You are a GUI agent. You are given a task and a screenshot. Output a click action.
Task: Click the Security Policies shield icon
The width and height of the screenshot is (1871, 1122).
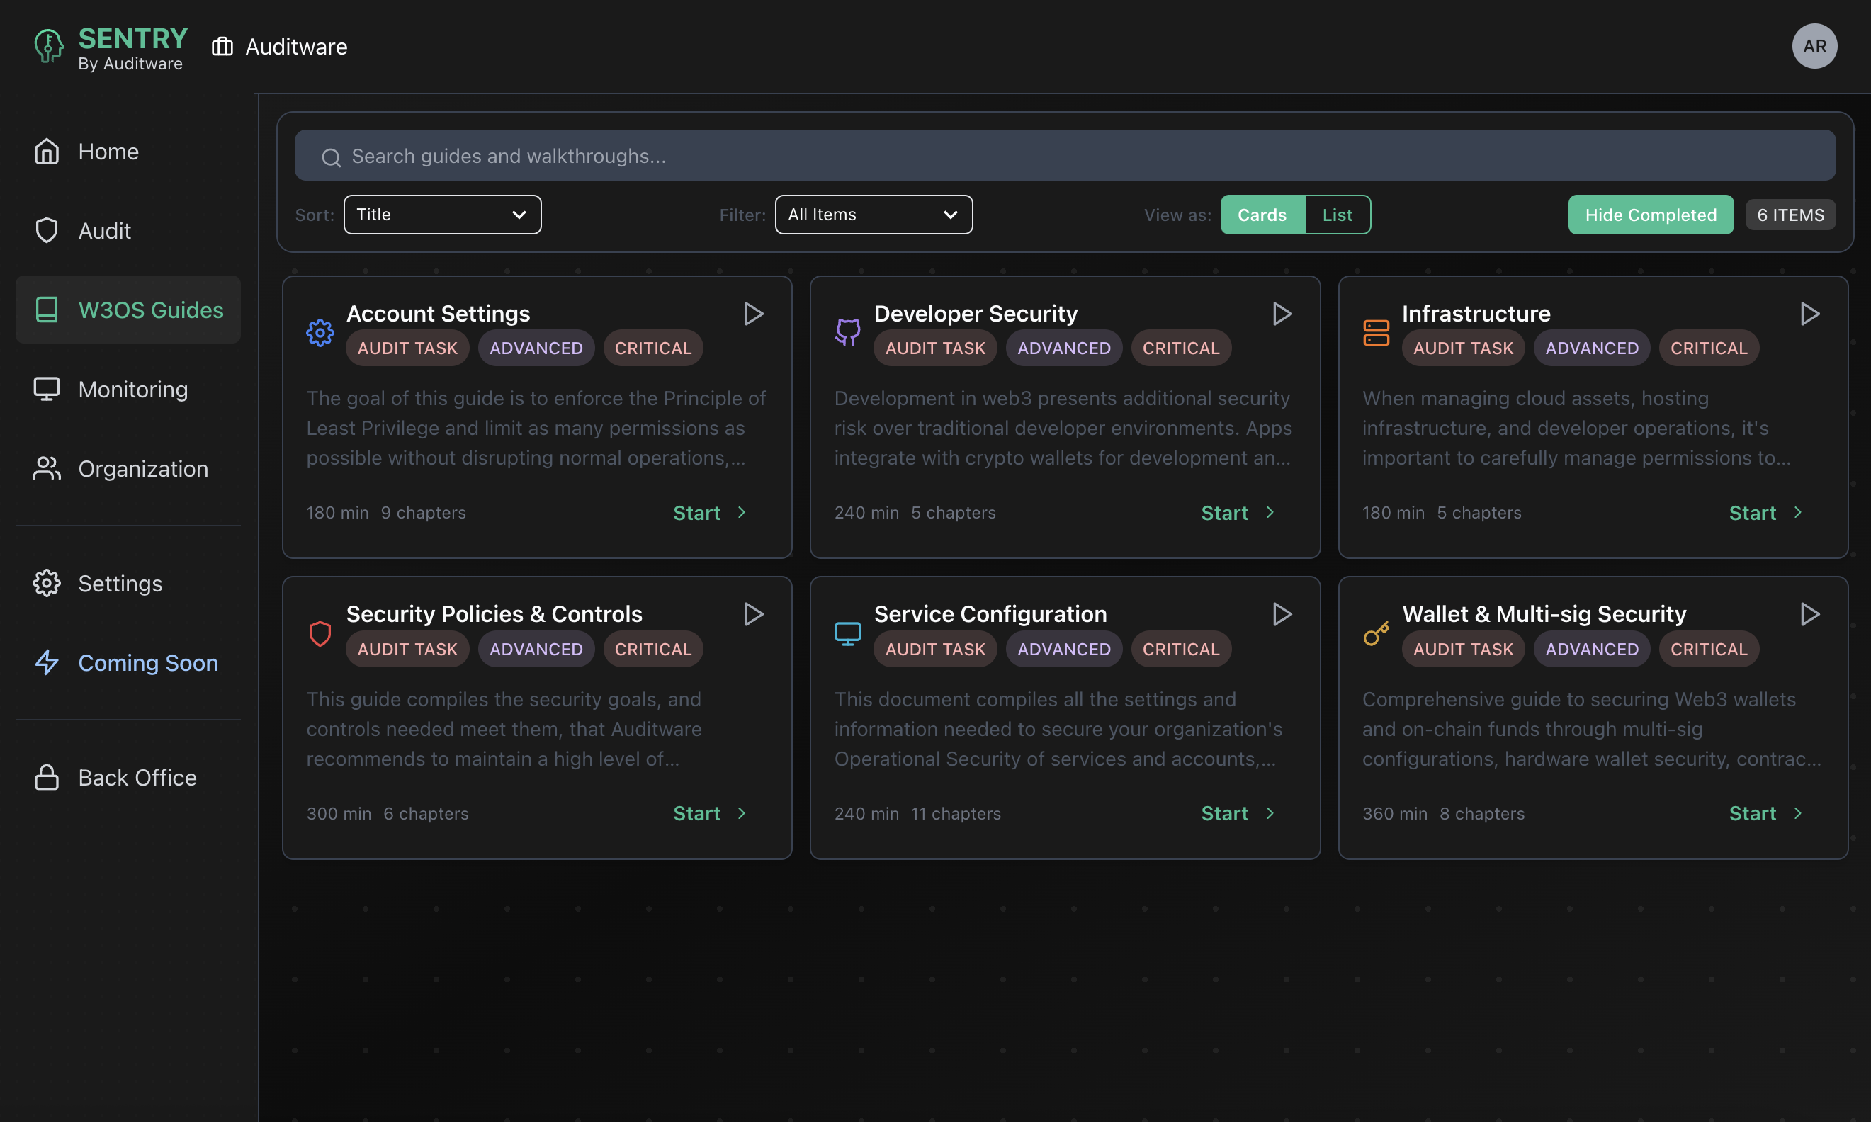click(320, 633)
